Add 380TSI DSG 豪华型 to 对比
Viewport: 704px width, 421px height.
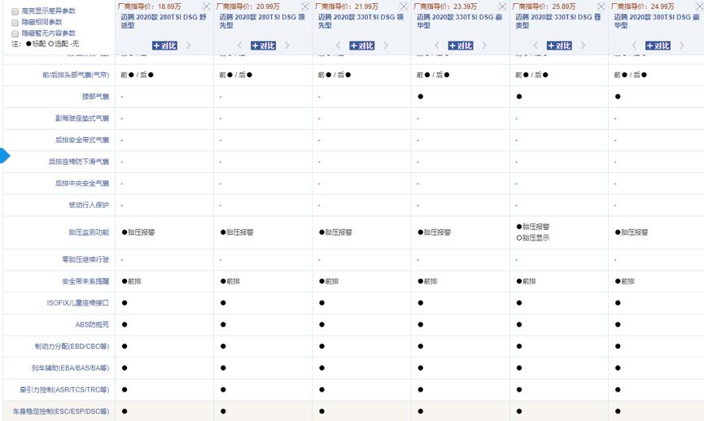(x=658, y=46)
